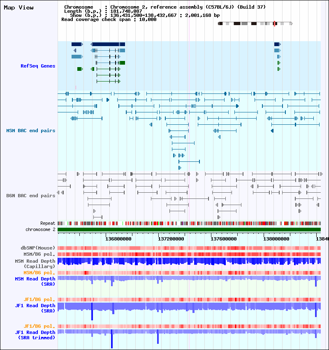Select the green exon block in fourth RefSeq row
The image size is (329, 350).
coord(122,63)
